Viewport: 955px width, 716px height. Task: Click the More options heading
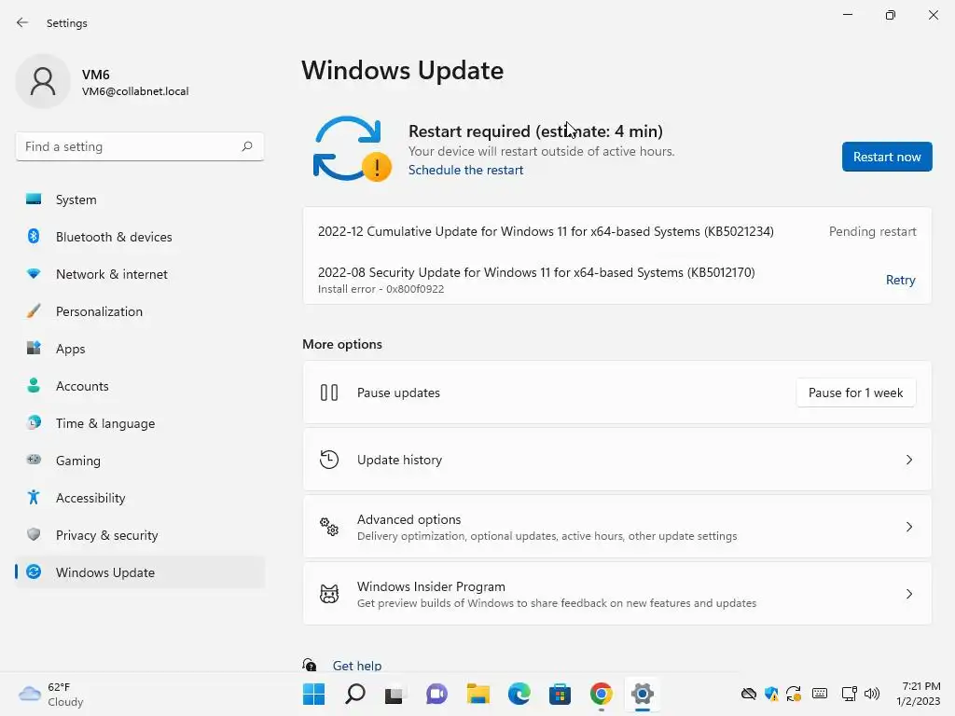[342, 344]
